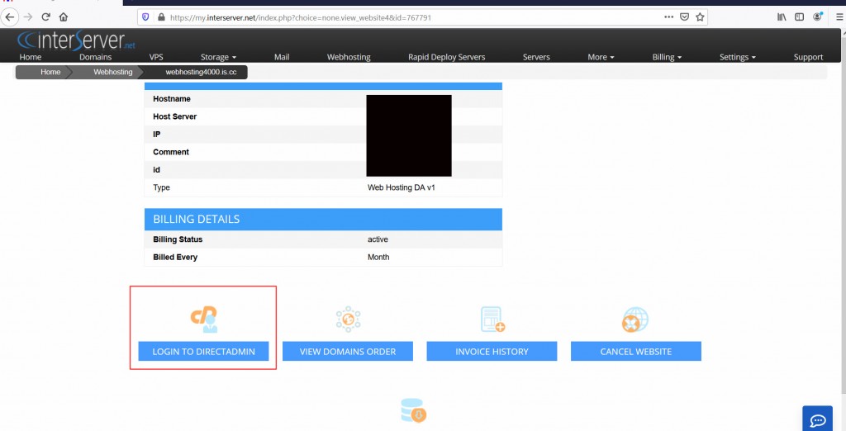The height and width of the screenshot is (431, 846).
Task: Open the Support page
Action: (x=808, y=57)
